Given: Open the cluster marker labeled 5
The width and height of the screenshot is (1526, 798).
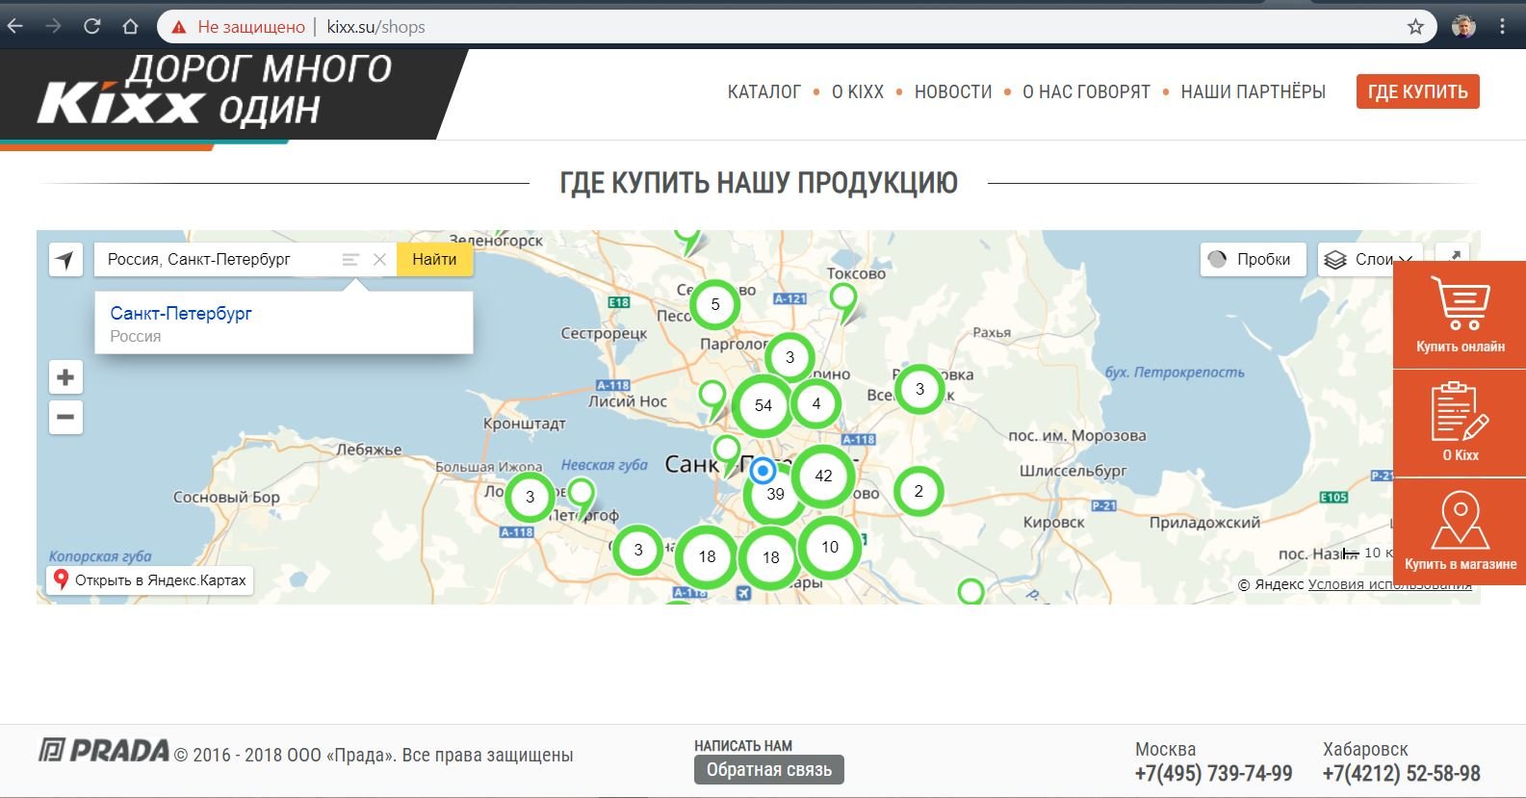Looking at the screenshot, I should [715, 304].
